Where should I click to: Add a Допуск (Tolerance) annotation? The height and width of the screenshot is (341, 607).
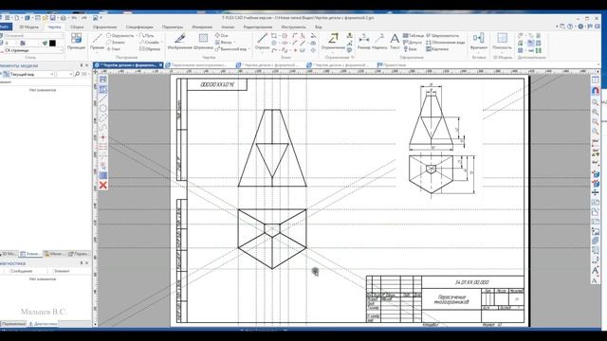coord(412,42)
